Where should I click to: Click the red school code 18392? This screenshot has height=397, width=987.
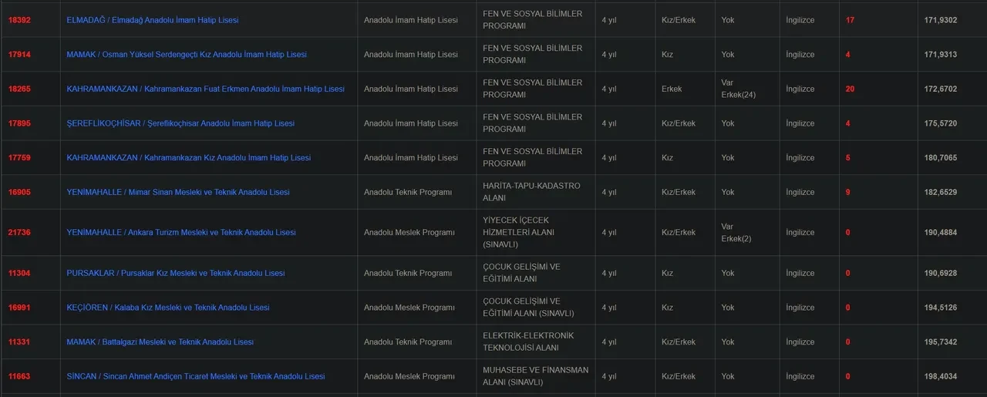pyautogui.click(x=19, y=20)
